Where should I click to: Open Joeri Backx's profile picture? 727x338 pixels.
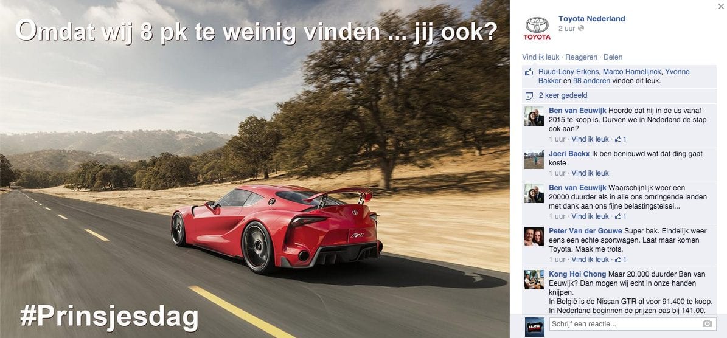pos(534,159)
